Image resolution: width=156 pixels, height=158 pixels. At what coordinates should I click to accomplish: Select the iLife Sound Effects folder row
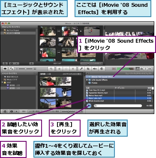120,80
